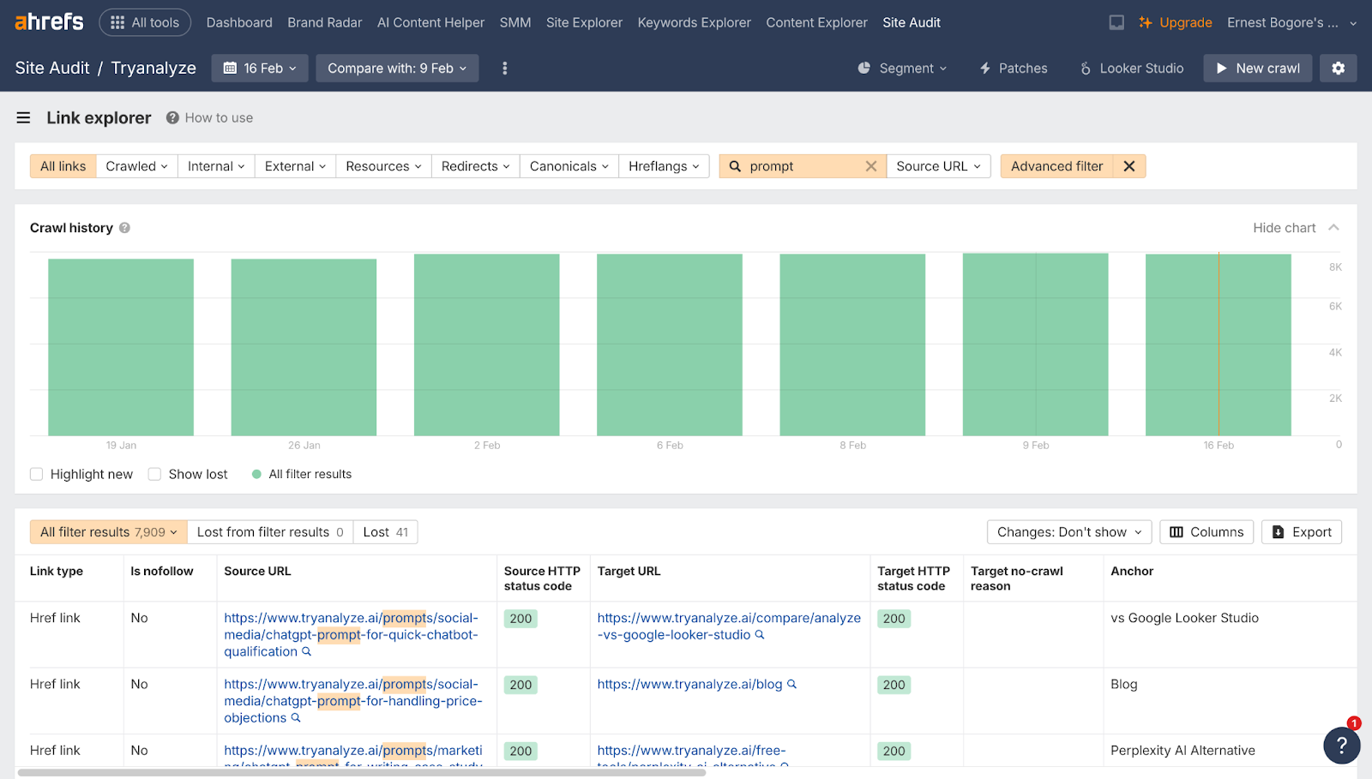
Task: Start a New crawl
Action: (x=1257, y=68)
